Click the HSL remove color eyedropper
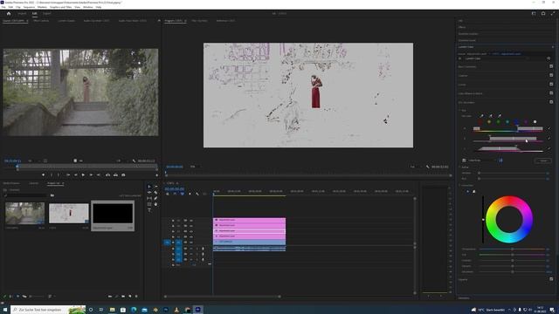559x314 pixels. pyautogui.click(x=500, y=116)
